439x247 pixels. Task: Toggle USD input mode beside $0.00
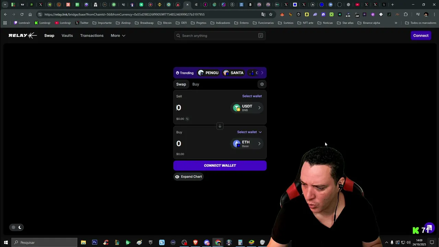tap(187, 119)
